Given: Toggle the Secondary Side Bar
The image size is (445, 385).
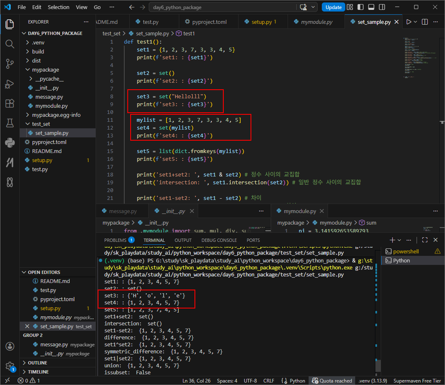Looking at the screenshot, I should tap(382, 7).
